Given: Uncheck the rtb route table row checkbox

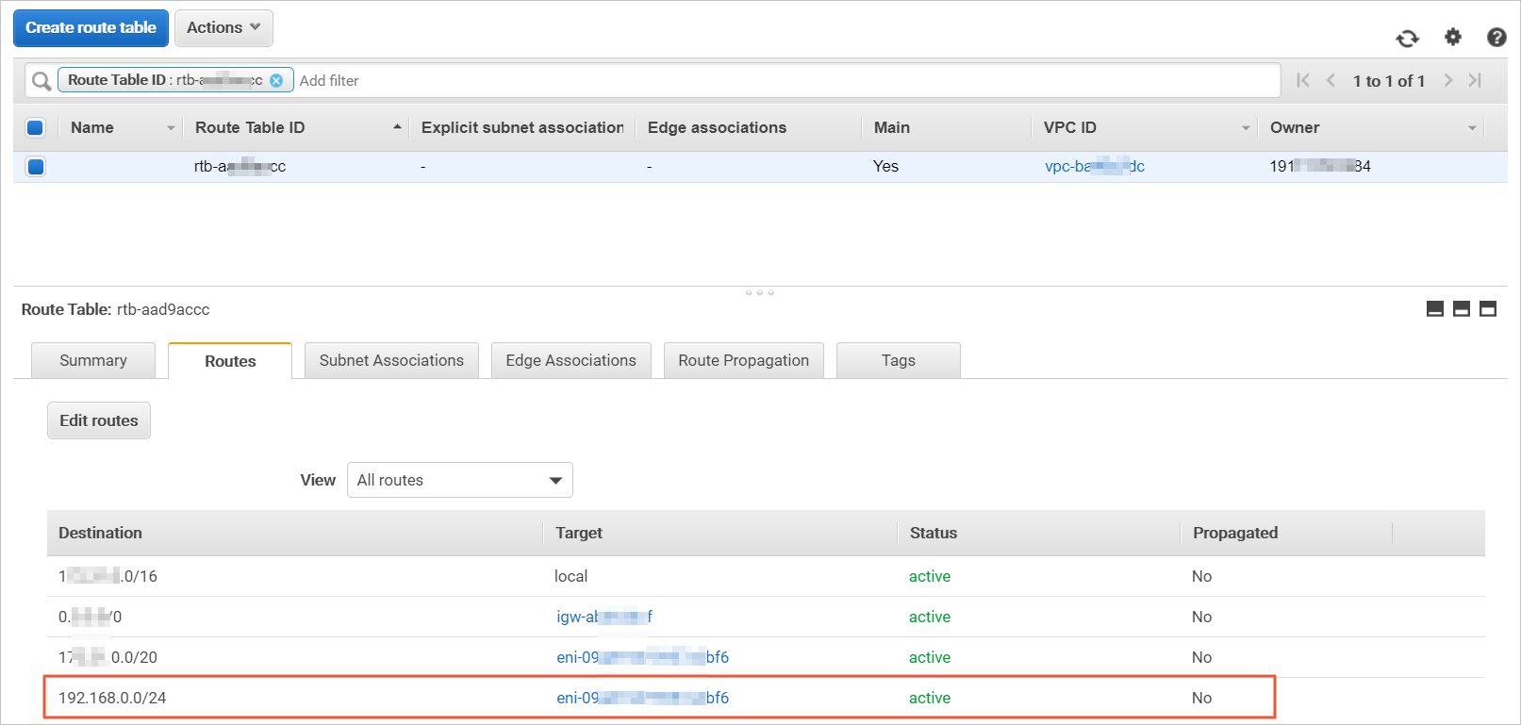Looking at the screenshot, I should [x=36, y=167].
